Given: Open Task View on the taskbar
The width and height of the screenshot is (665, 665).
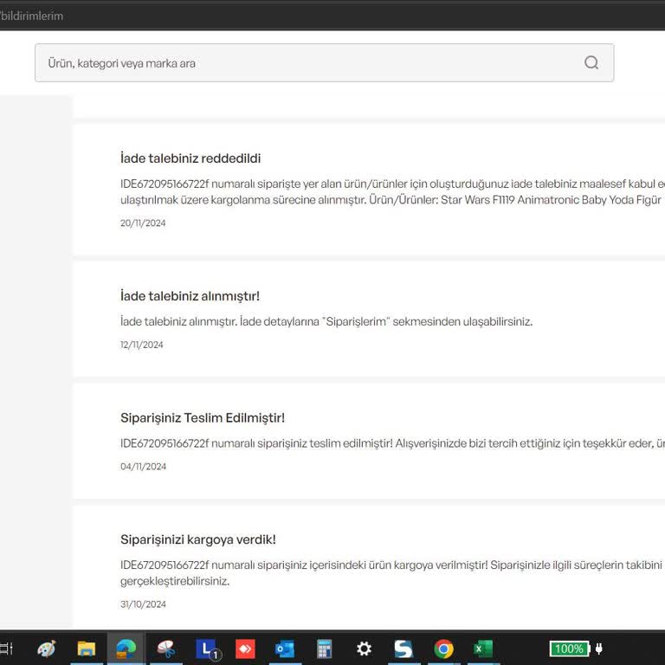Looking at the screenshot, I should pyautogui.click(x=6, y=649).
